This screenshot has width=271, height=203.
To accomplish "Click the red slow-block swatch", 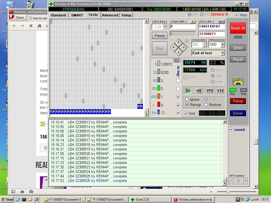I will (x=159, y=105).
